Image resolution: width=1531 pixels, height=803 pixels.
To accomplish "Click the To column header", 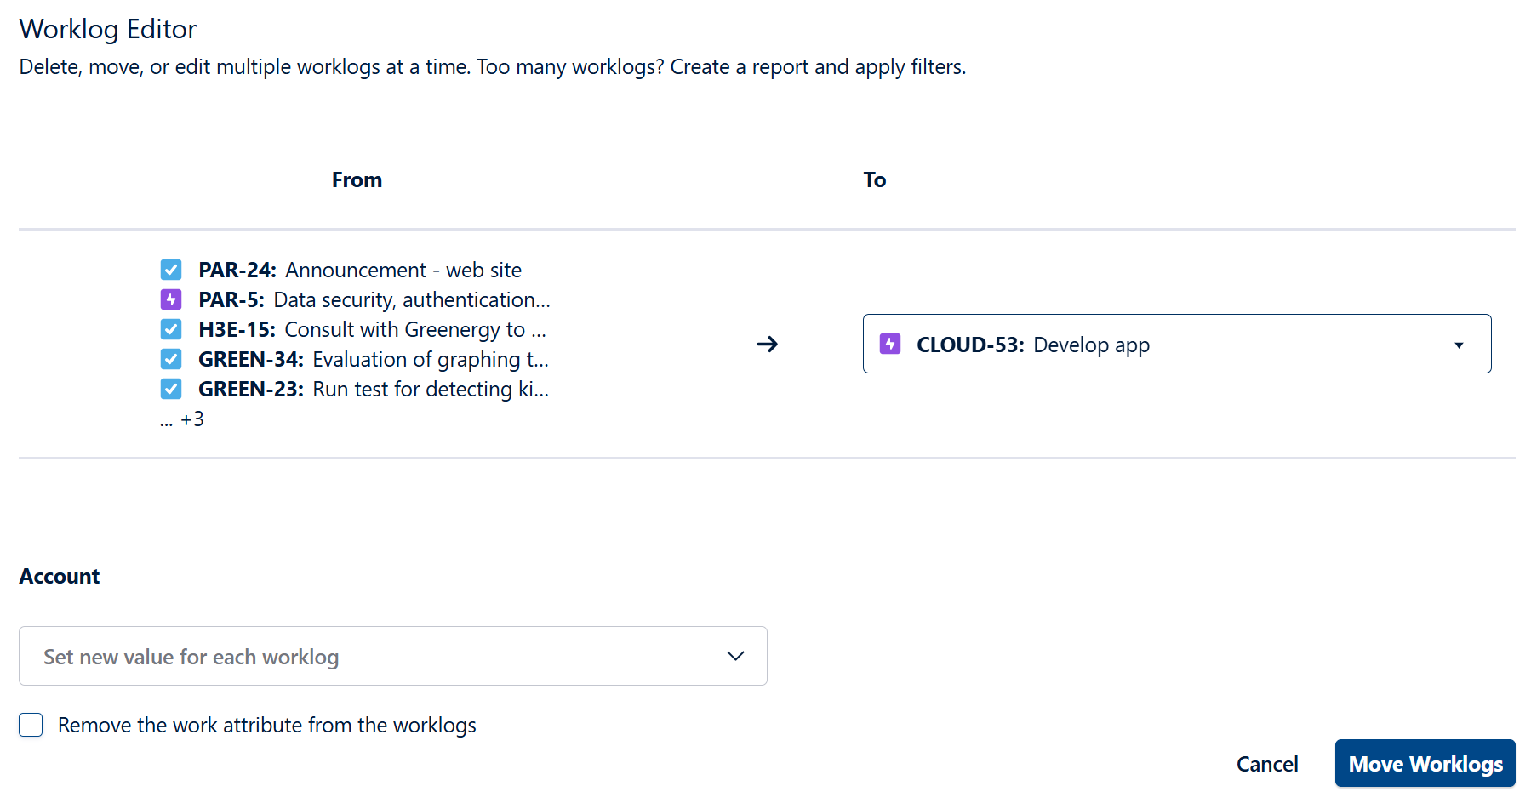I will [x=875, y=179].
